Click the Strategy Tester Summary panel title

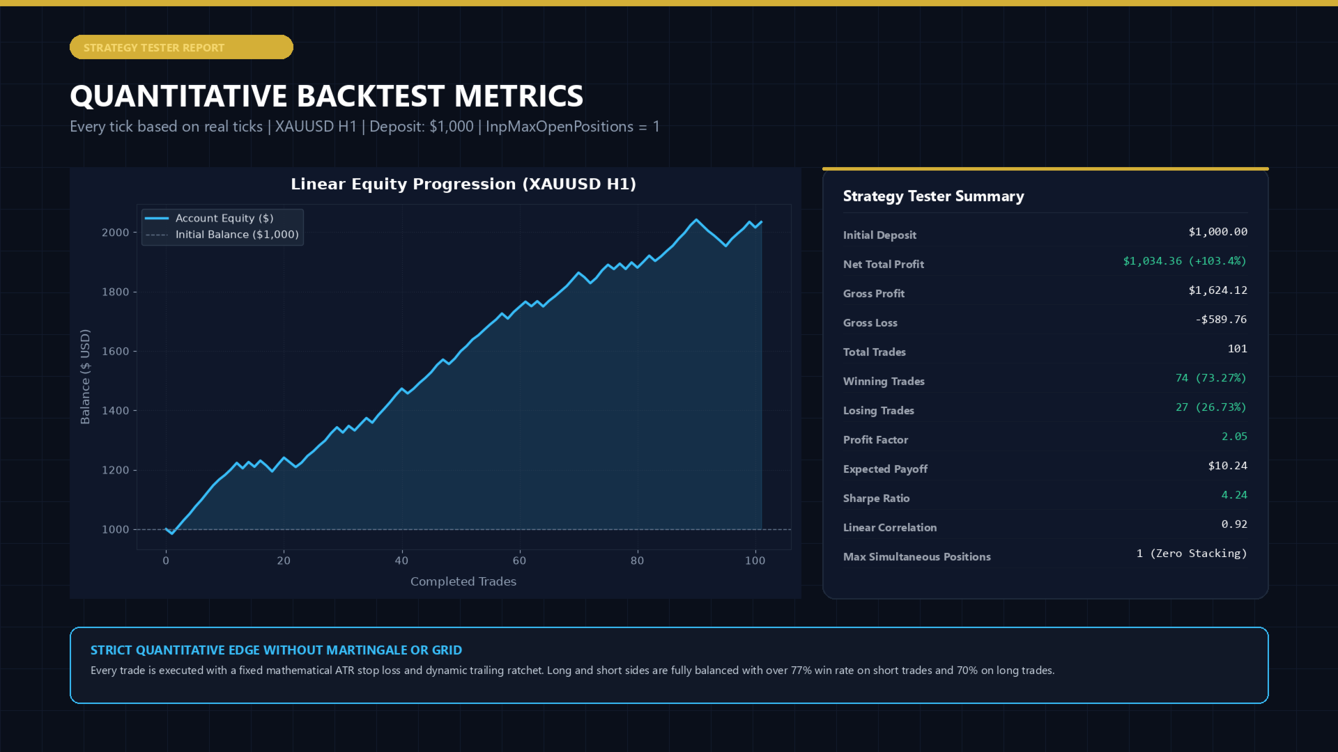[933, 196]
